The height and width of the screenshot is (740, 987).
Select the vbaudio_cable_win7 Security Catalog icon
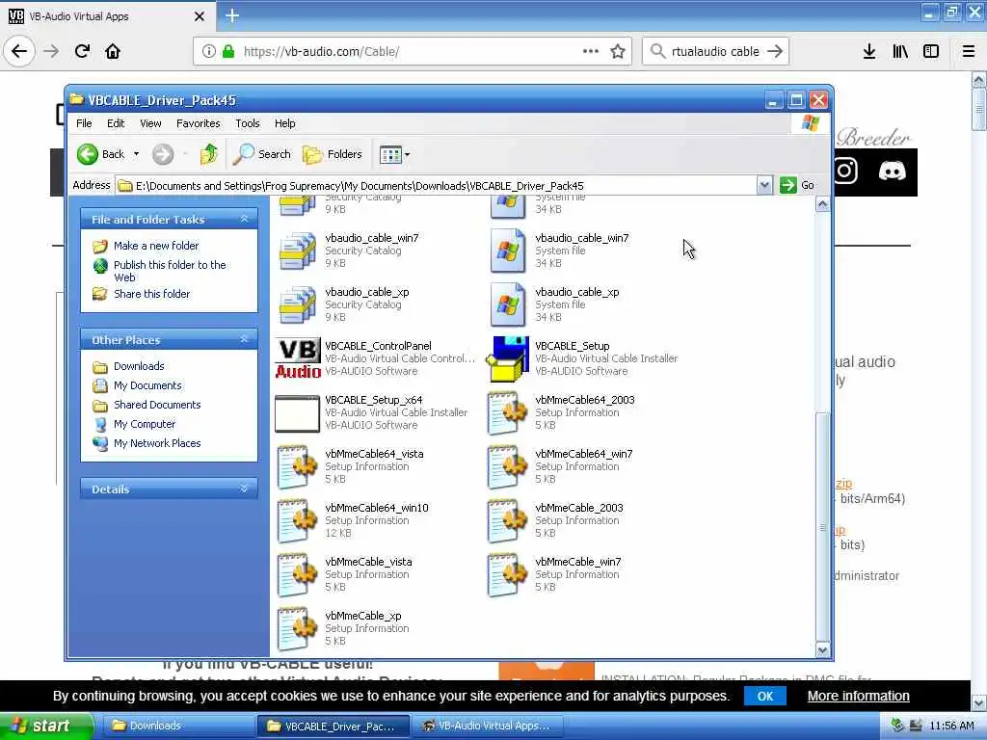click(298, 251)
